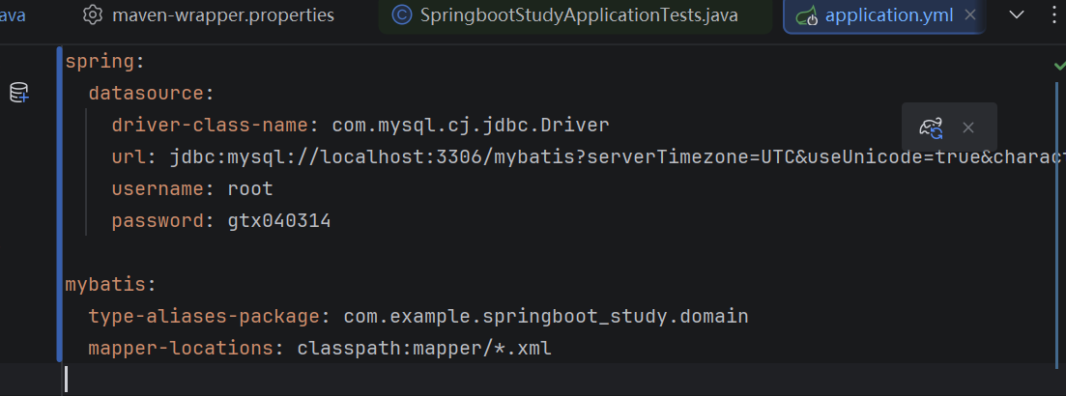Click the 'datasource' key
The image size is (1066, 396).
pyautogui.click(x=146, y=94)
